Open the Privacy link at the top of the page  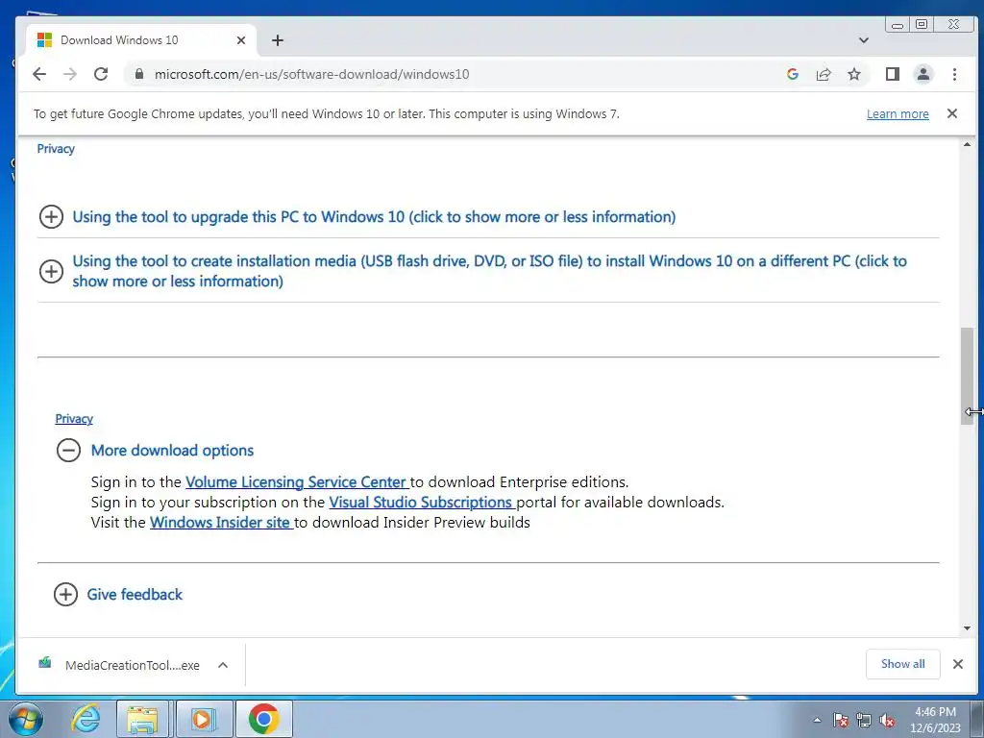click(56, 149)
